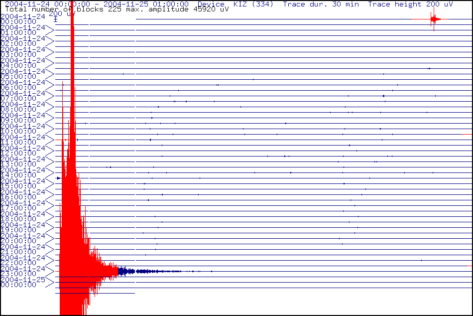Screen dimensions: 473x316
Task: Click the '200 uV' scale label above the scale bar
Action: coord(62,14)
